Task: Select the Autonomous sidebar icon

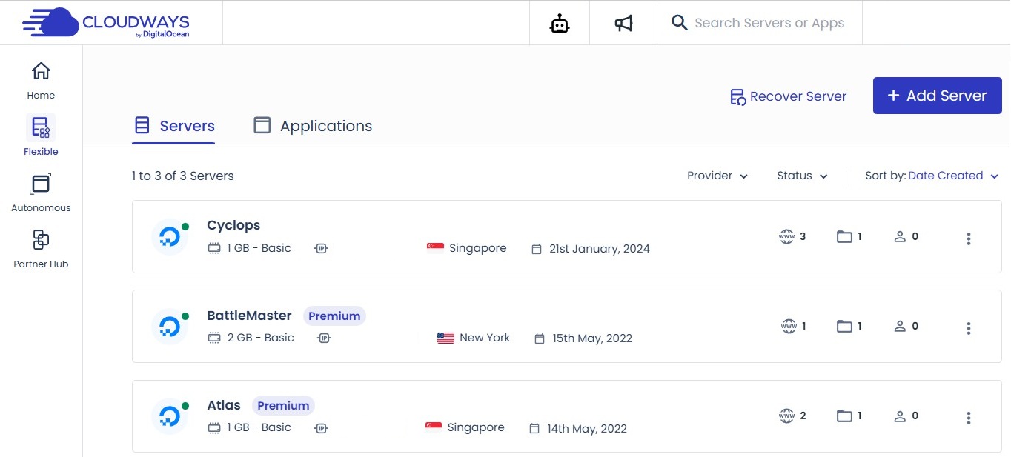Action: pyautogui.click(x=40, y=184)
